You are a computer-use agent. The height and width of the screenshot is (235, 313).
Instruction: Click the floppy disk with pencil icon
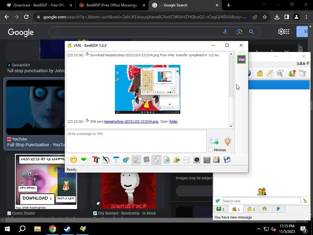point(217,160)
